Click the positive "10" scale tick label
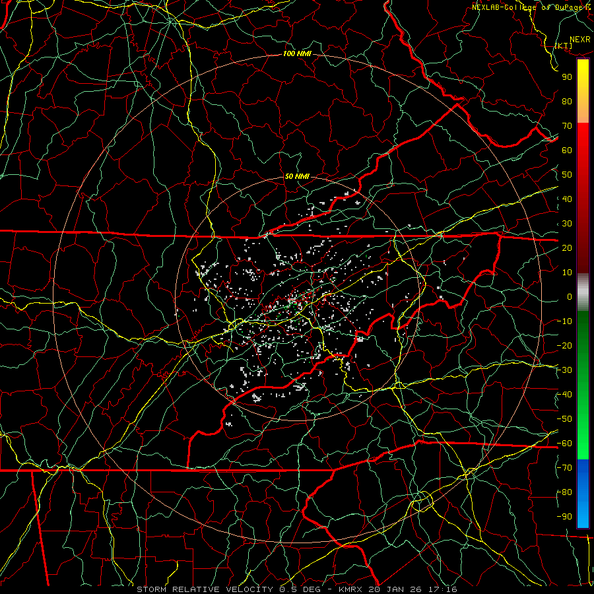Image resolution: width=594 pixels, height=594 pixels. [x=567, y=273]
